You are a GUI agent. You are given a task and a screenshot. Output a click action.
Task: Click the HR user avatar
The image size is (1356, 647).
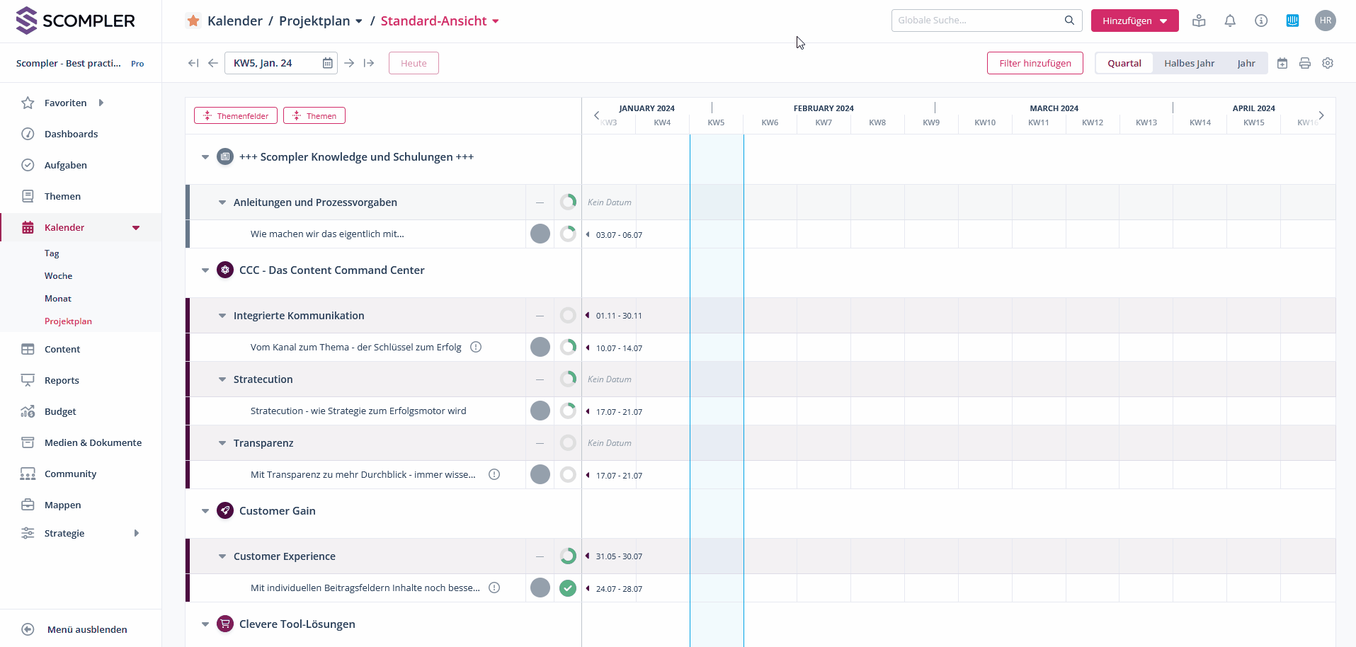coord(1326,21)
